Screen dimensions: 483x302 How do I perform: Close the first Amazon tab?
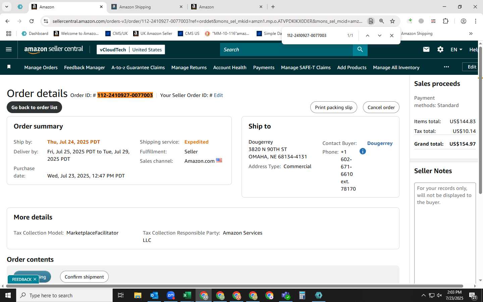click(x=101, y=7)
